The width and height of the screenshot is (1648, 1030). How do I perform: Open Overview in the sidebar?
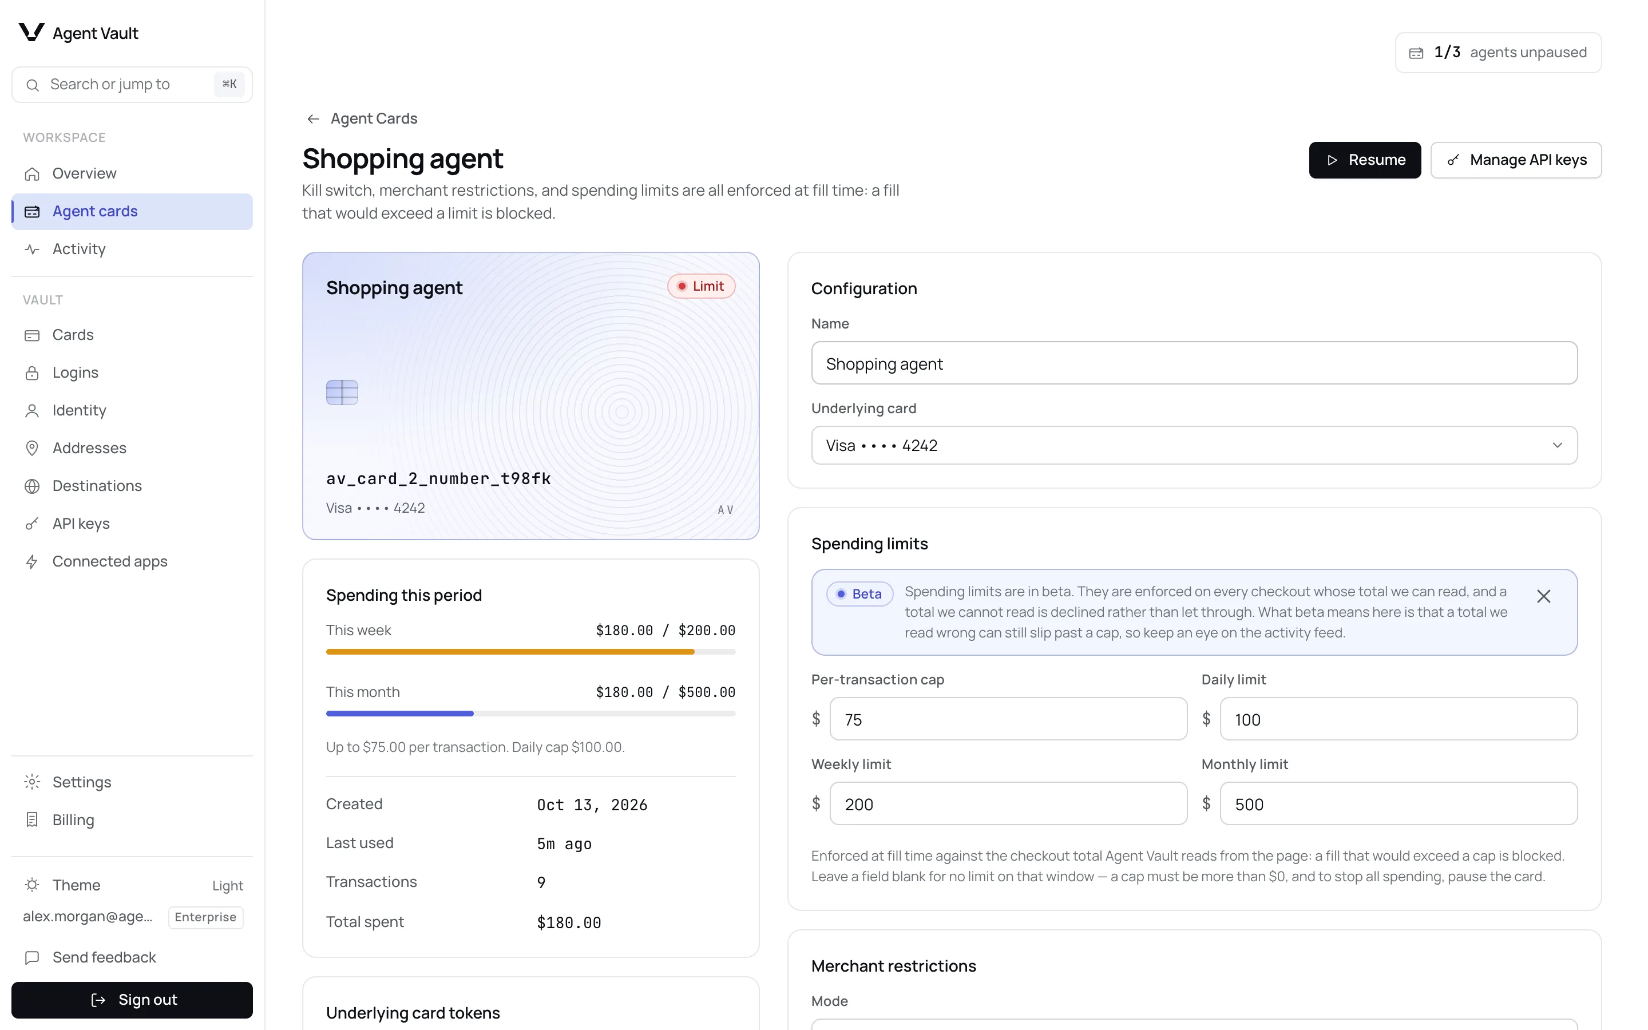coord(132,174)
